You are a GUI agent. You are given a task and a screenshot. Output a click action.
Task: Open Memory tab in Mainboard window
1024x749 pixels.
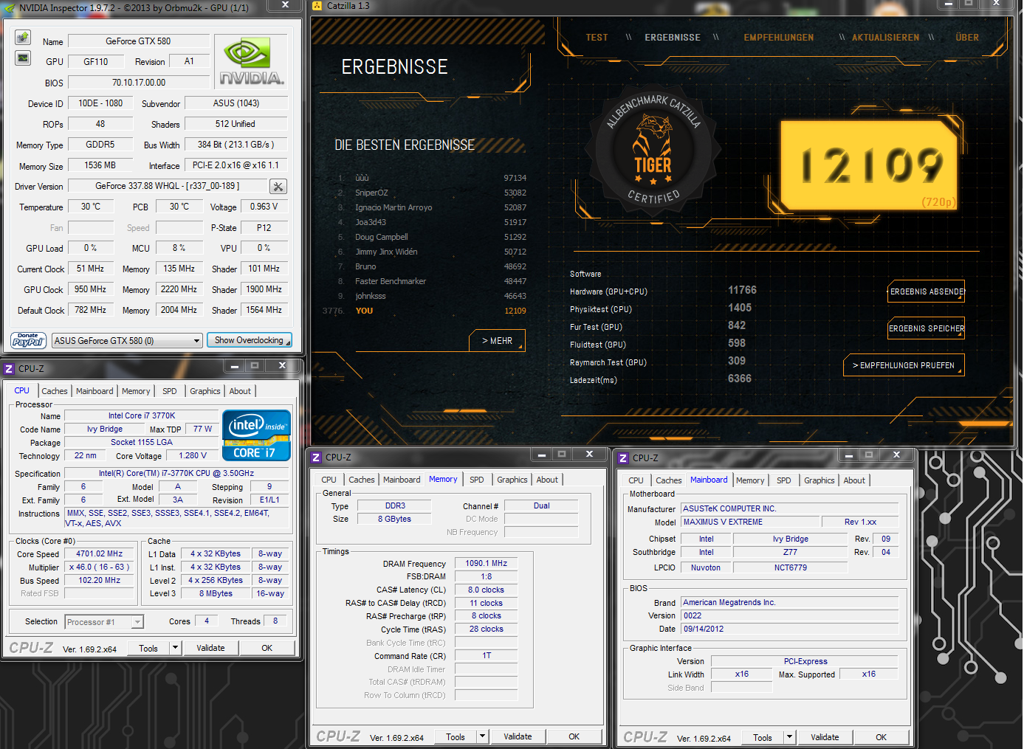click(x=750, y=480)
